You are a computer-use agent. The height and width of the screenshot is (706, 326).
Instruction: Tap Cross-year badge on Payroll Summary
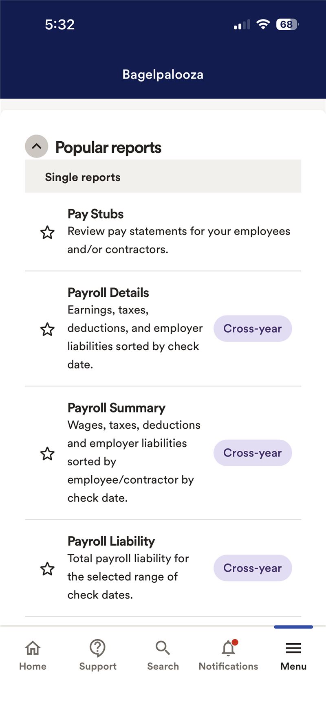[x=253, y=453]
